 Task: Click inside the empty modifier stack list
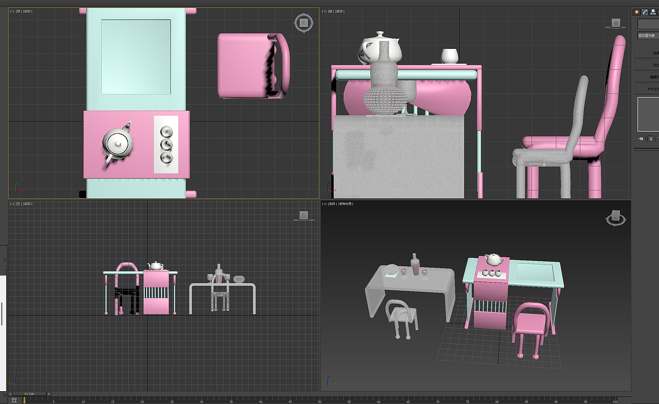point(648,114)
